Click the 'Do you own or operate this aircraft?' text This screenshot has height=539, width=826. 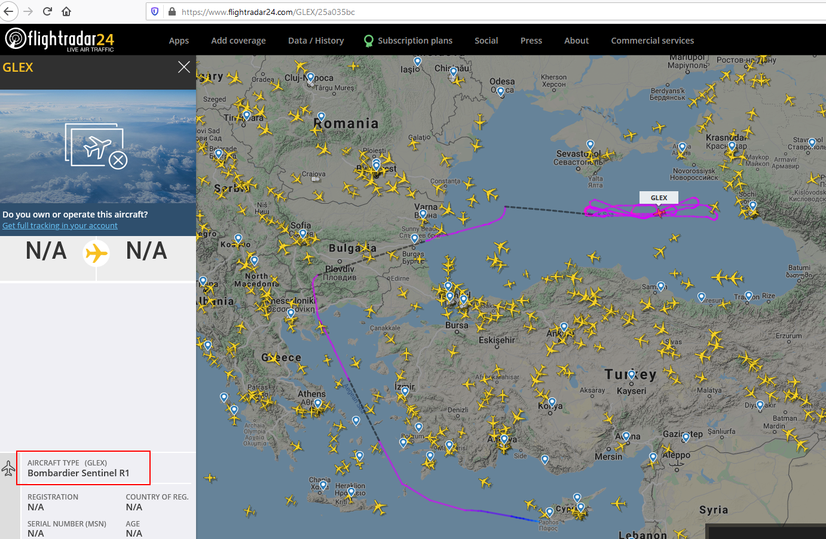[x=75, y=215]
